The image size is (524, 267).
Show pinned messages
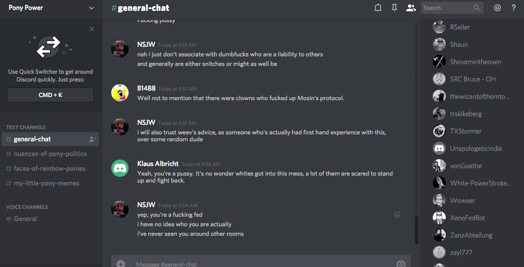[395, 8]
